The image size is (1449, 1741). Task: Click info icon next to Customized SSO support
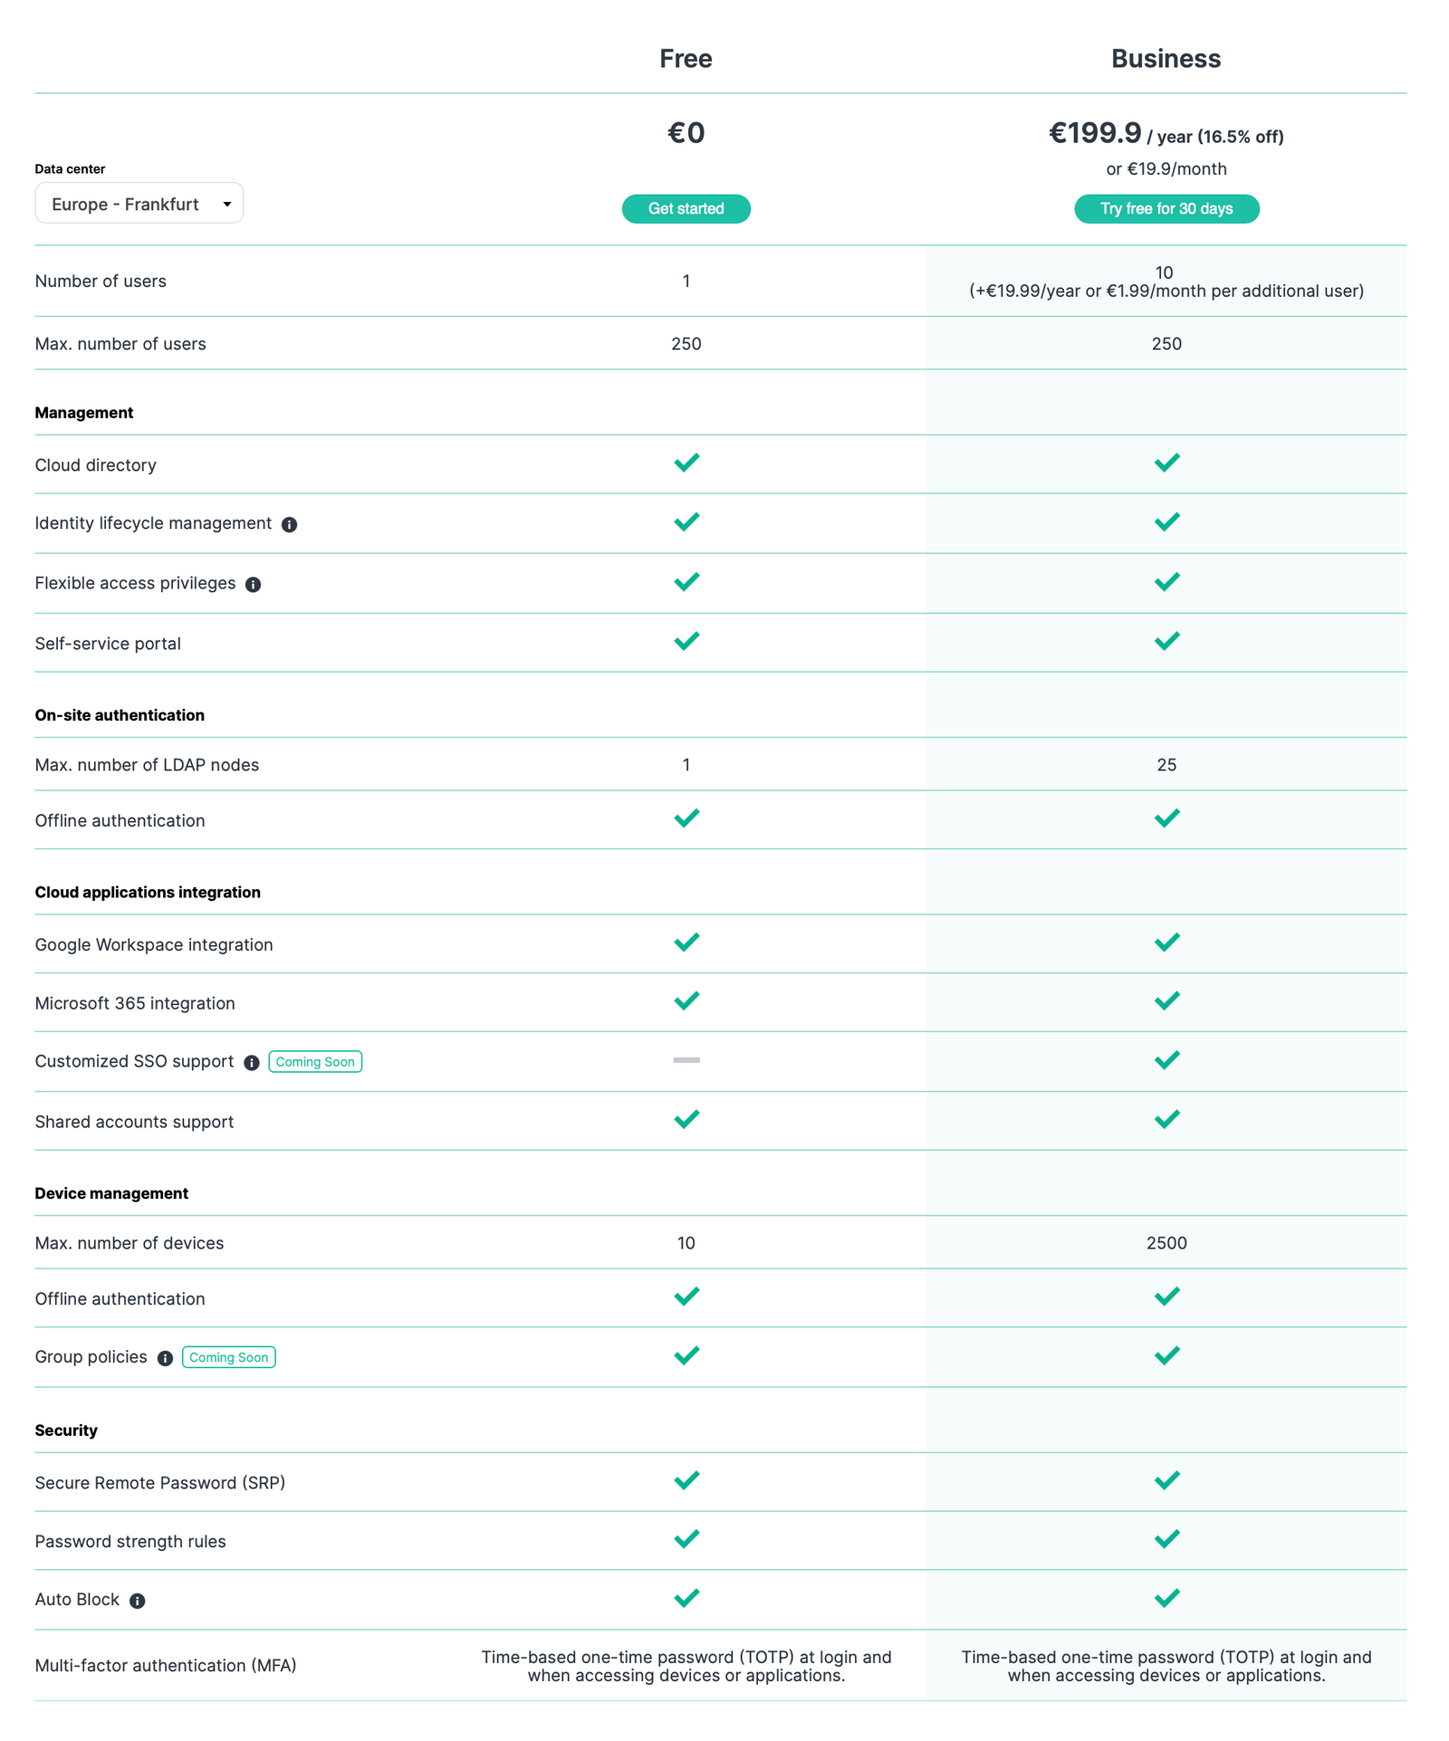tap(252, 1062)
